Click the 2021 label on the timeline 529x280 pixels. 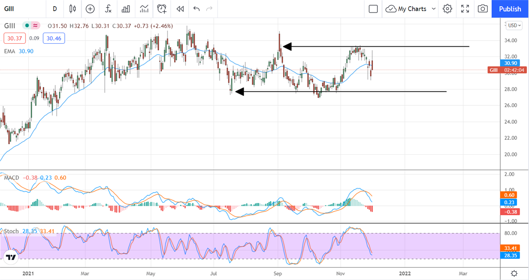[28, 273]
